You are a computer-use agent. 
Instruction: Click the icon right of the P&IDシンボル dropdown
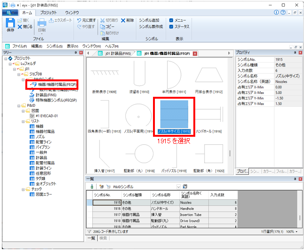tap(185, 187)
